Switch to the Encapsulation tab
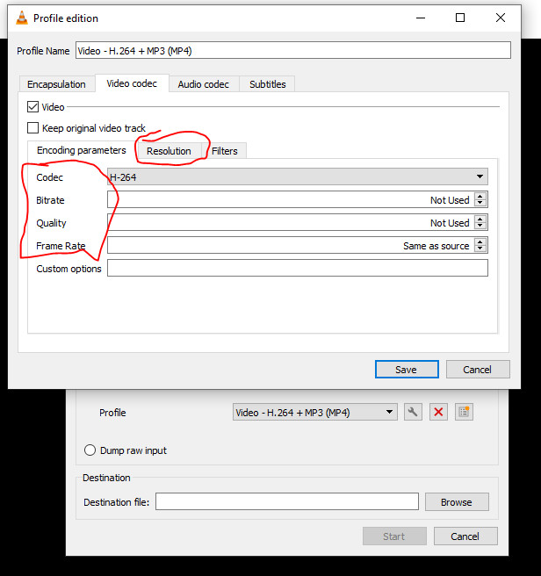The image size is (541, 576). click(x=56, y=84)
